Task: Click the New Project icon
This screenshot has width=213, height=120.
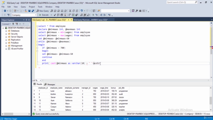Action: (15, 11)
